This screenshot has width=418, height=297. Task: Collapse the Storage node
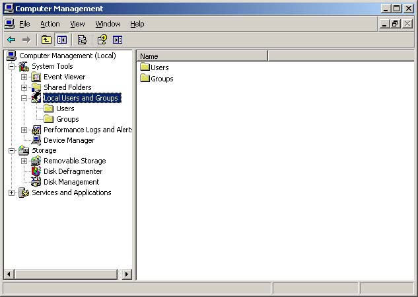click(x=11, y=151)
